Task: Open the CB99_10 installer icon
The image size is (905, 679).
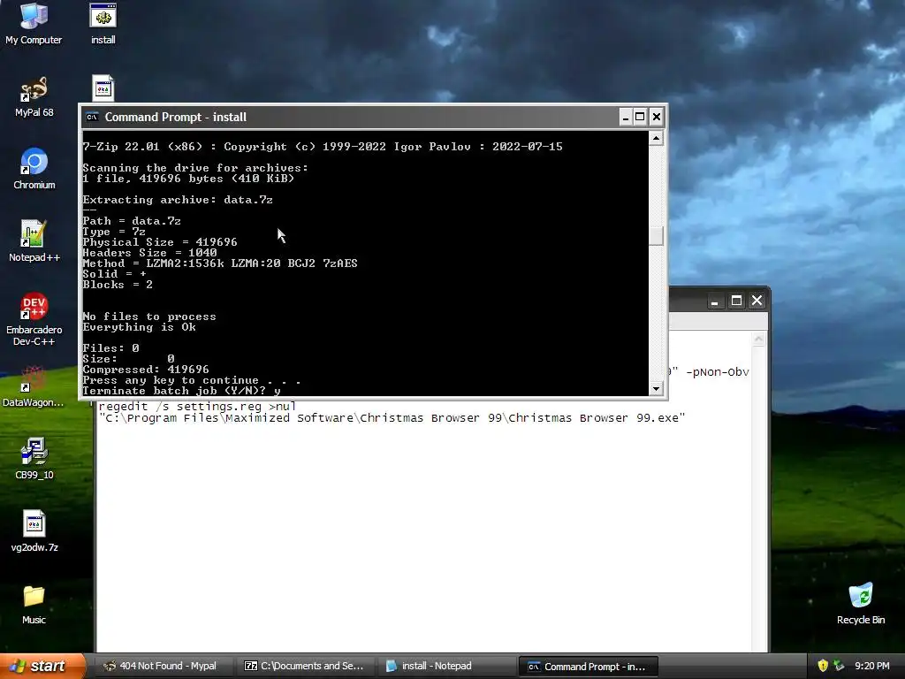Action: [34, 459]
